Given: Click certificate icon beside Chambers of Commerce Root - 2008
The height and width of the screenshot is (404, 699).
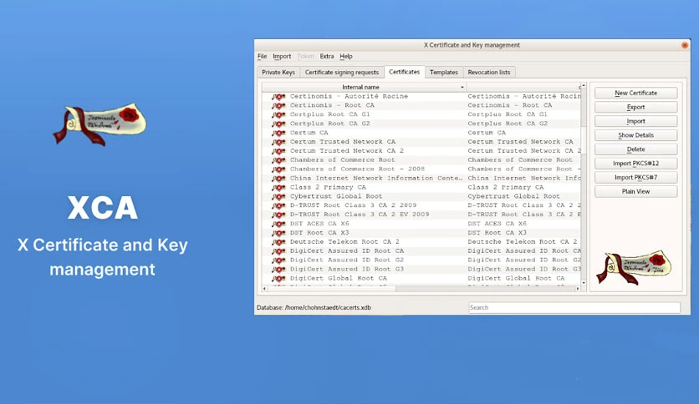Looking at the screenshot, I should (x=278, y=169).
